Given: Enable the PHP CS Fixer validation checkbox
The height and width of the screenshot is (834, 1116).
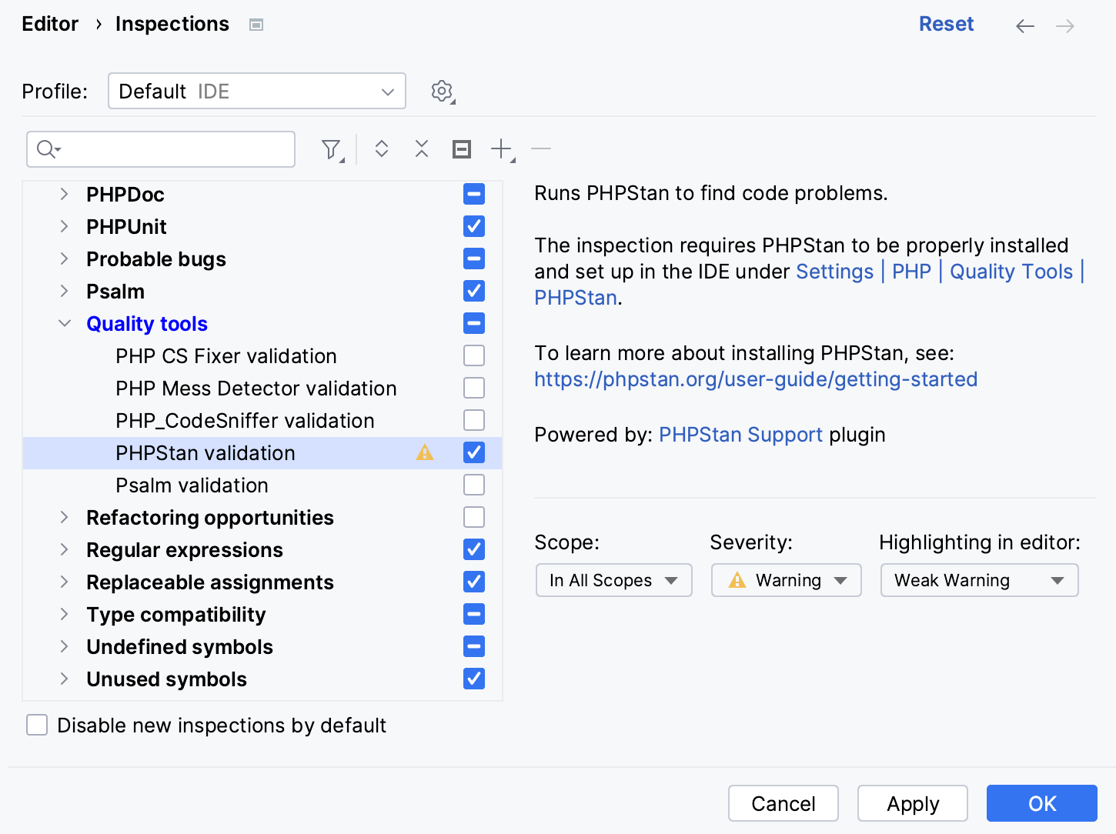Looking at the screenshot, I should [473, 355].
